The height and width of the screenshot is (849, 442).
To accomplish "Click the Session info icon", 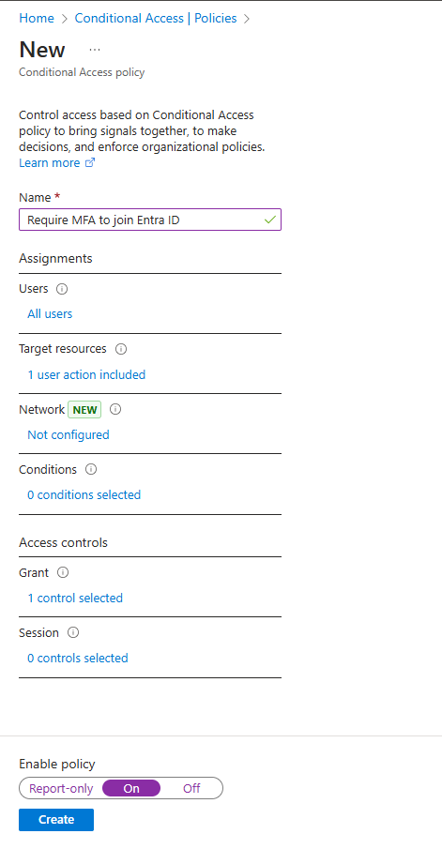I will click(73, 632).
